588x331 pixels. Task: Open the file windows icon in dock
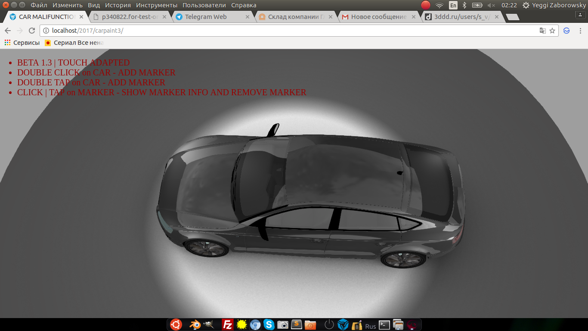point(398,325)
